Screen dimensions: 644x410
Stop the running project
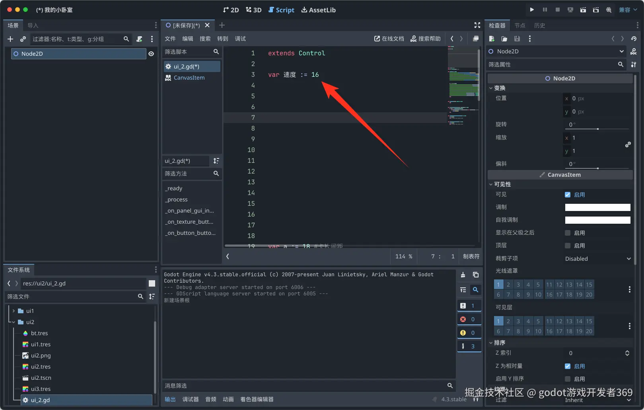(558, 10)
